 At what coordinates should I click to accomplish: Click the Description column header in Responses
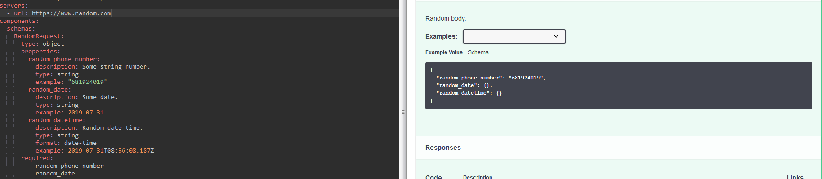tap(477, 177)
